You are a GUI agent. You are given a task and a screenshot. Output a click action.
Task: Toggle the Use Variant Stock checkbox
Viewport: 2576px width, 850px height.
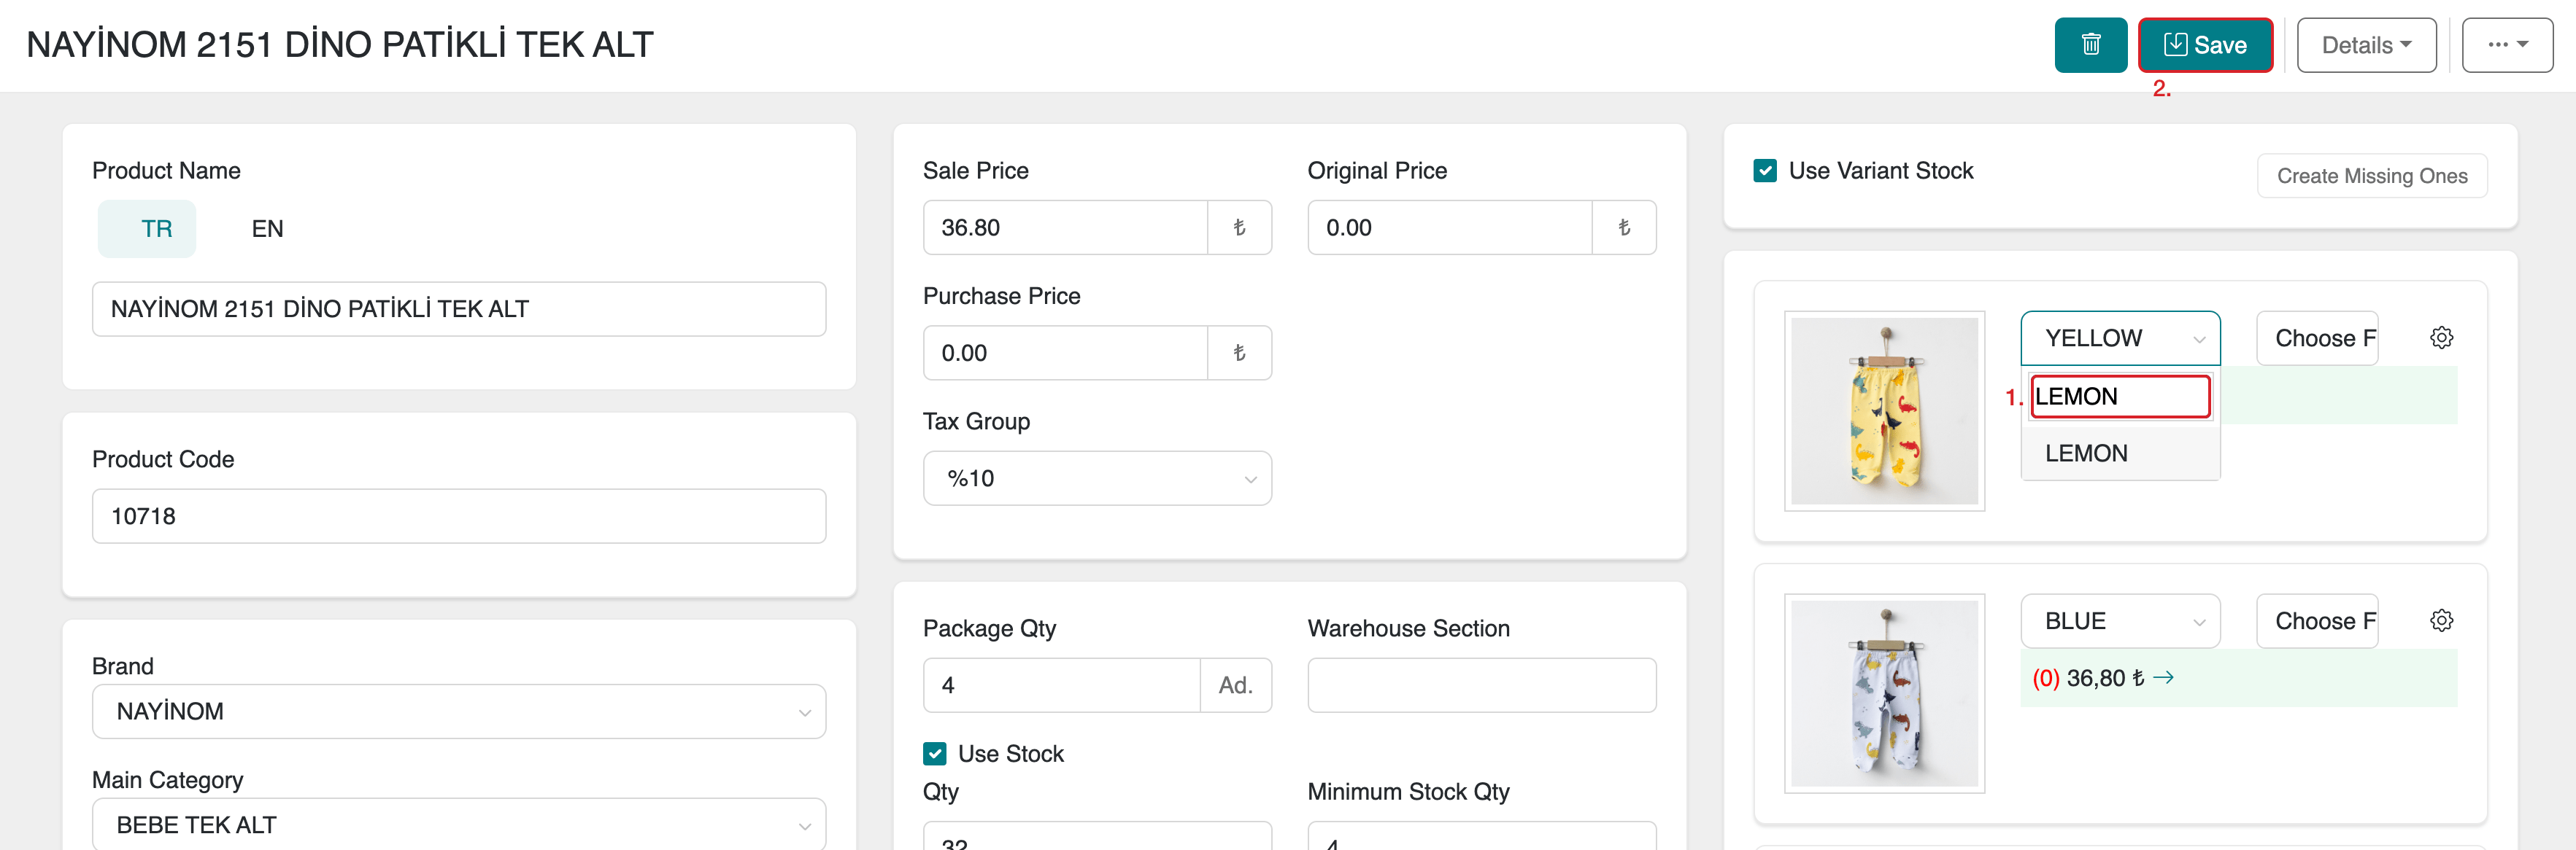click(x=1765, y=171)
